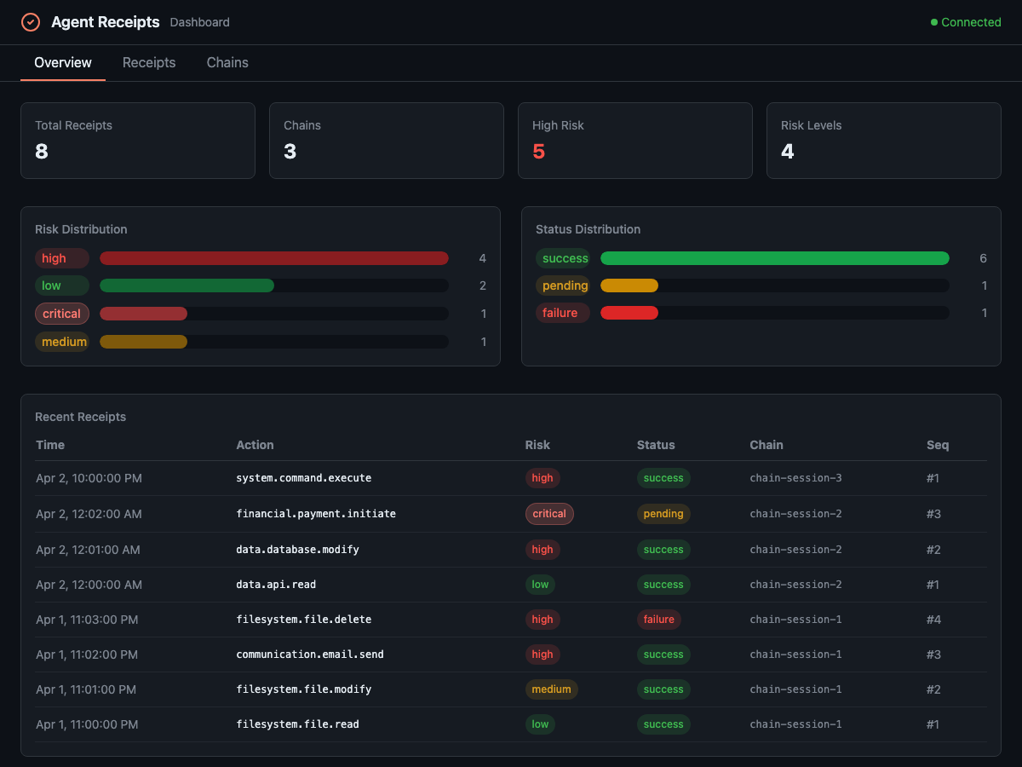Image resolution: width=1022 pixels, height=767 pixels.
Task: Click the failure badge in Status Distribution
Action: [x=562, y=313]
